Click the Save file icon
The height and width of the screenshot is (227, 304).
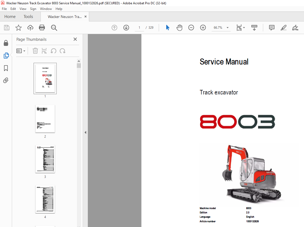7,28
